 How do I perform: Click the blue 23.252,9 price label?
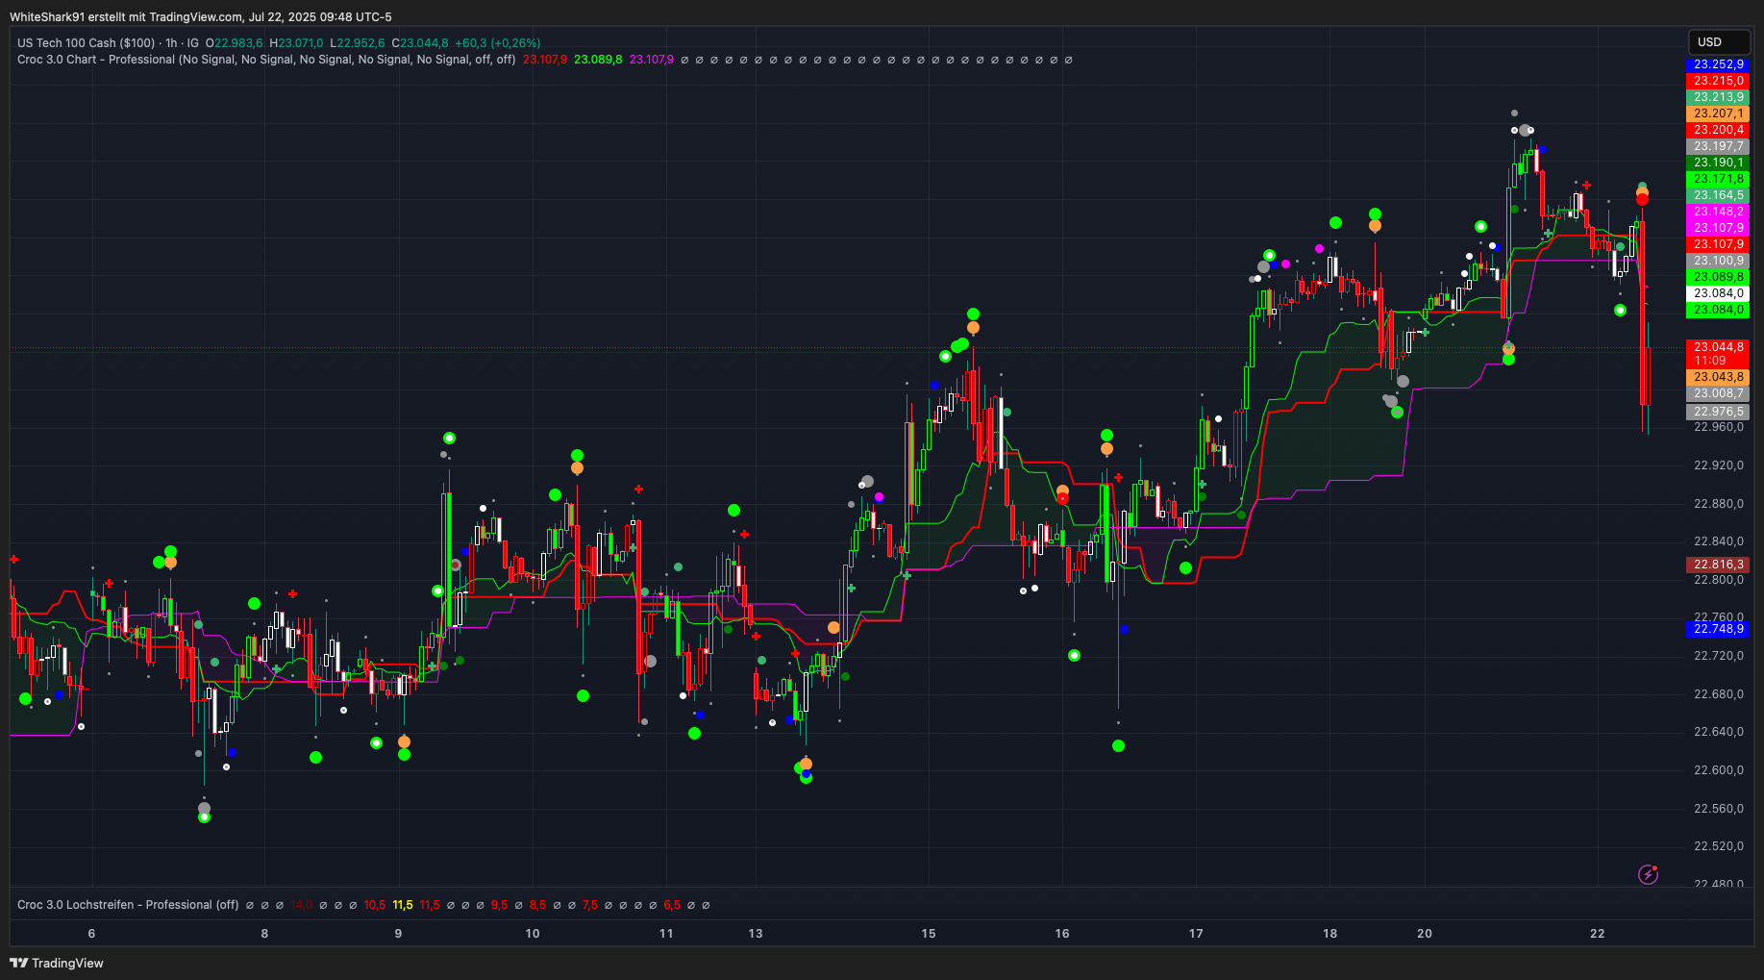(x=1718, y=64)
